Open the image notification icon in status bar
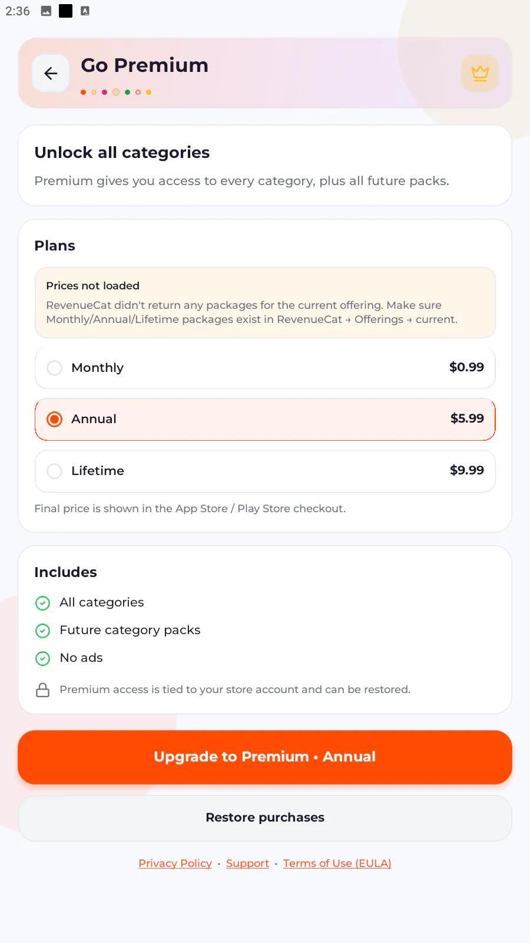 click(x=46, y=11)
